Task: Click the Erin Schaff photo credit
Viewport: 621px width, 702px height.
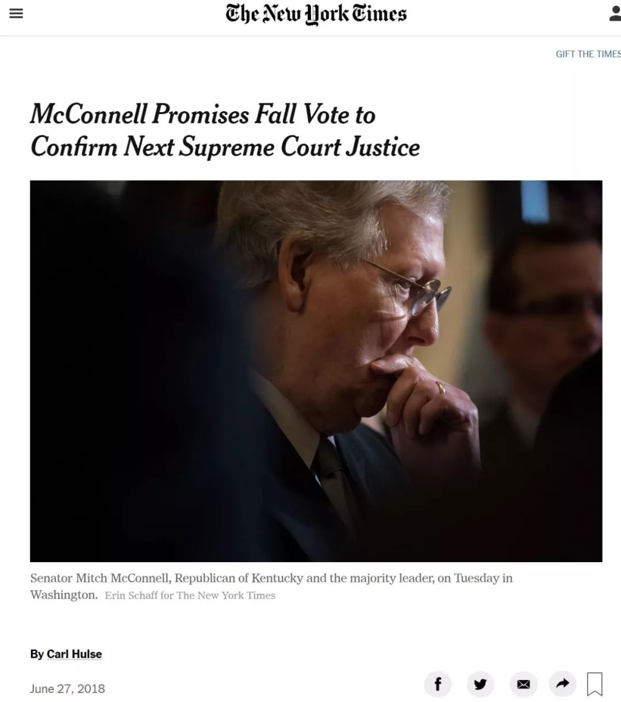Action: coord(190,596)
